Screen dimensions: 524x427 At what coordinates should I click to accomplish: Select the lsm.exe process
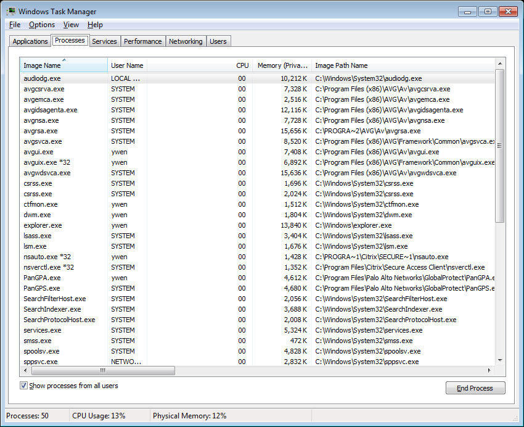click(x=257, y=246)
